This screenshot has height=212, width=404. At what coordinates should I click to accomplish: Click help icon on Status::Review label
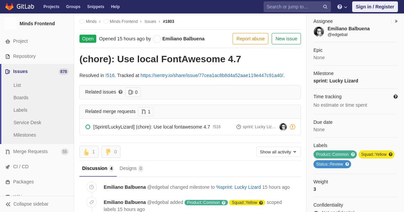347,164
